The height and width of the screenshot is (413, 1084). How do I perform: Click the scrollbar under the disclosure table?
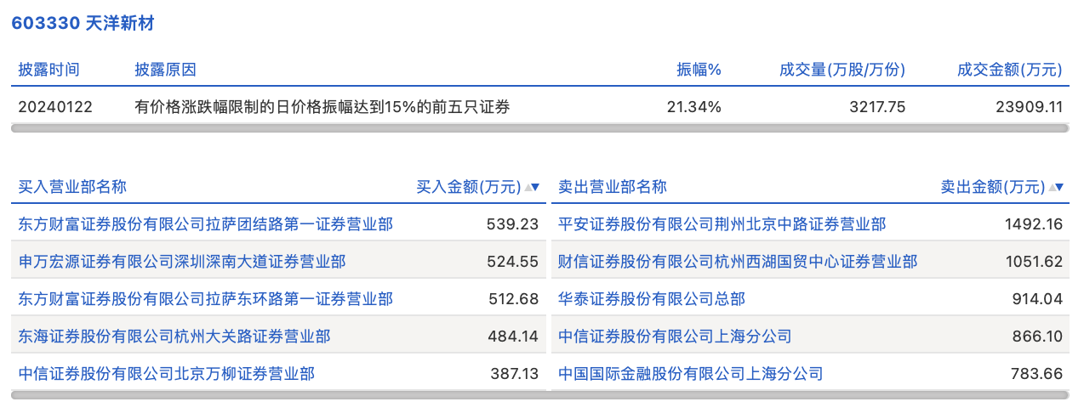point(540,128)
